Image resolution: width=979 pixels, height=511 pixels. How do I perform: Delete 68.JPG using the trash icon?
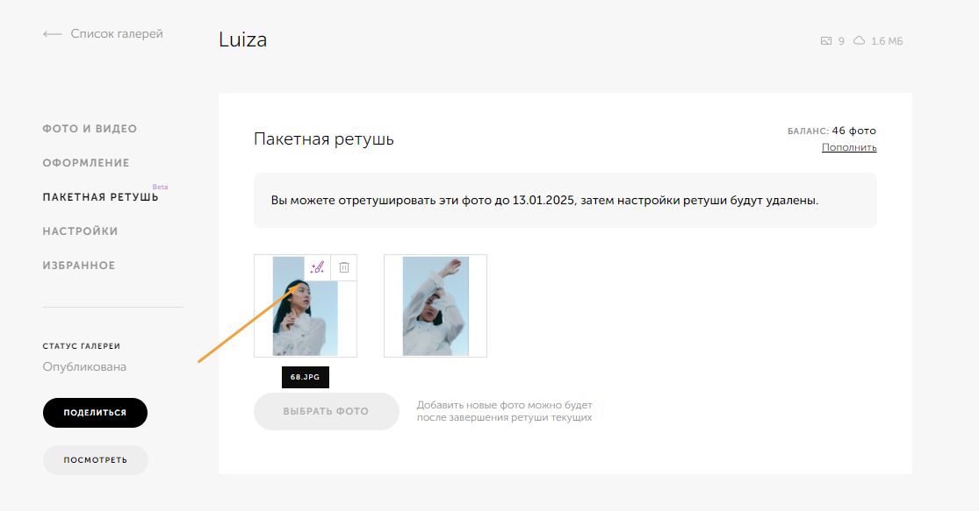344,267
